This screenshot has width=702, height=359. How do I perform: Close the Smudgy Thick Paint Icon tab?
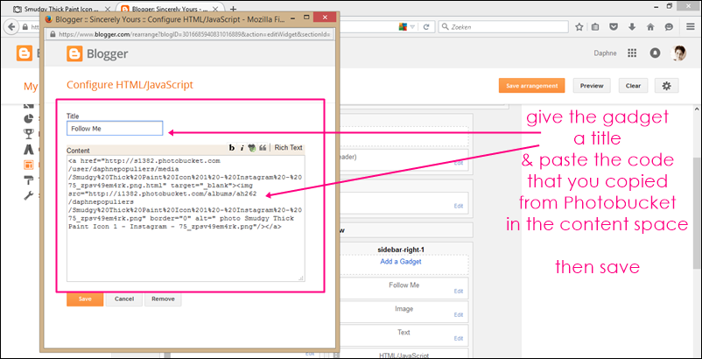(x=108, y=9)
